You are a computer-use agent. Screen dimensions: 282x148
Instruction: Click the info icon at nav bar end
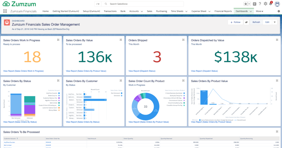(x=279, y=11)
